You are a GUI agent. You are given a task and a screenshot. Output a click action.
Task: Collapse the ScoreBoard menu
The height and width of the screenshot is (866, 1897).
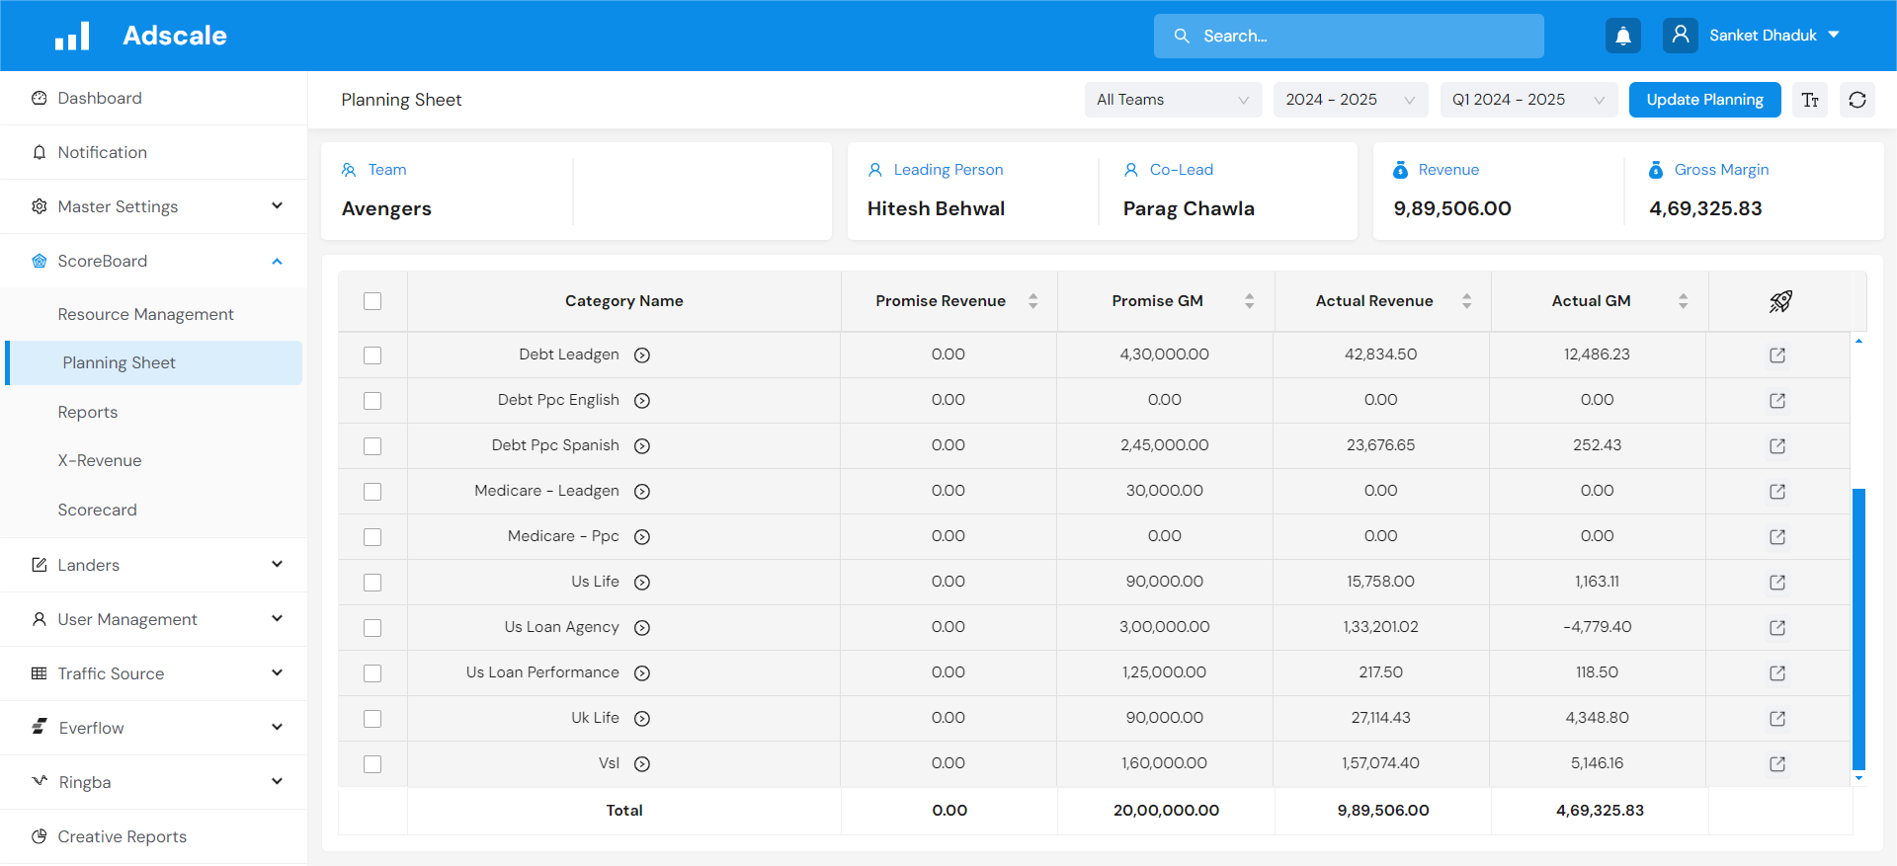154,261
